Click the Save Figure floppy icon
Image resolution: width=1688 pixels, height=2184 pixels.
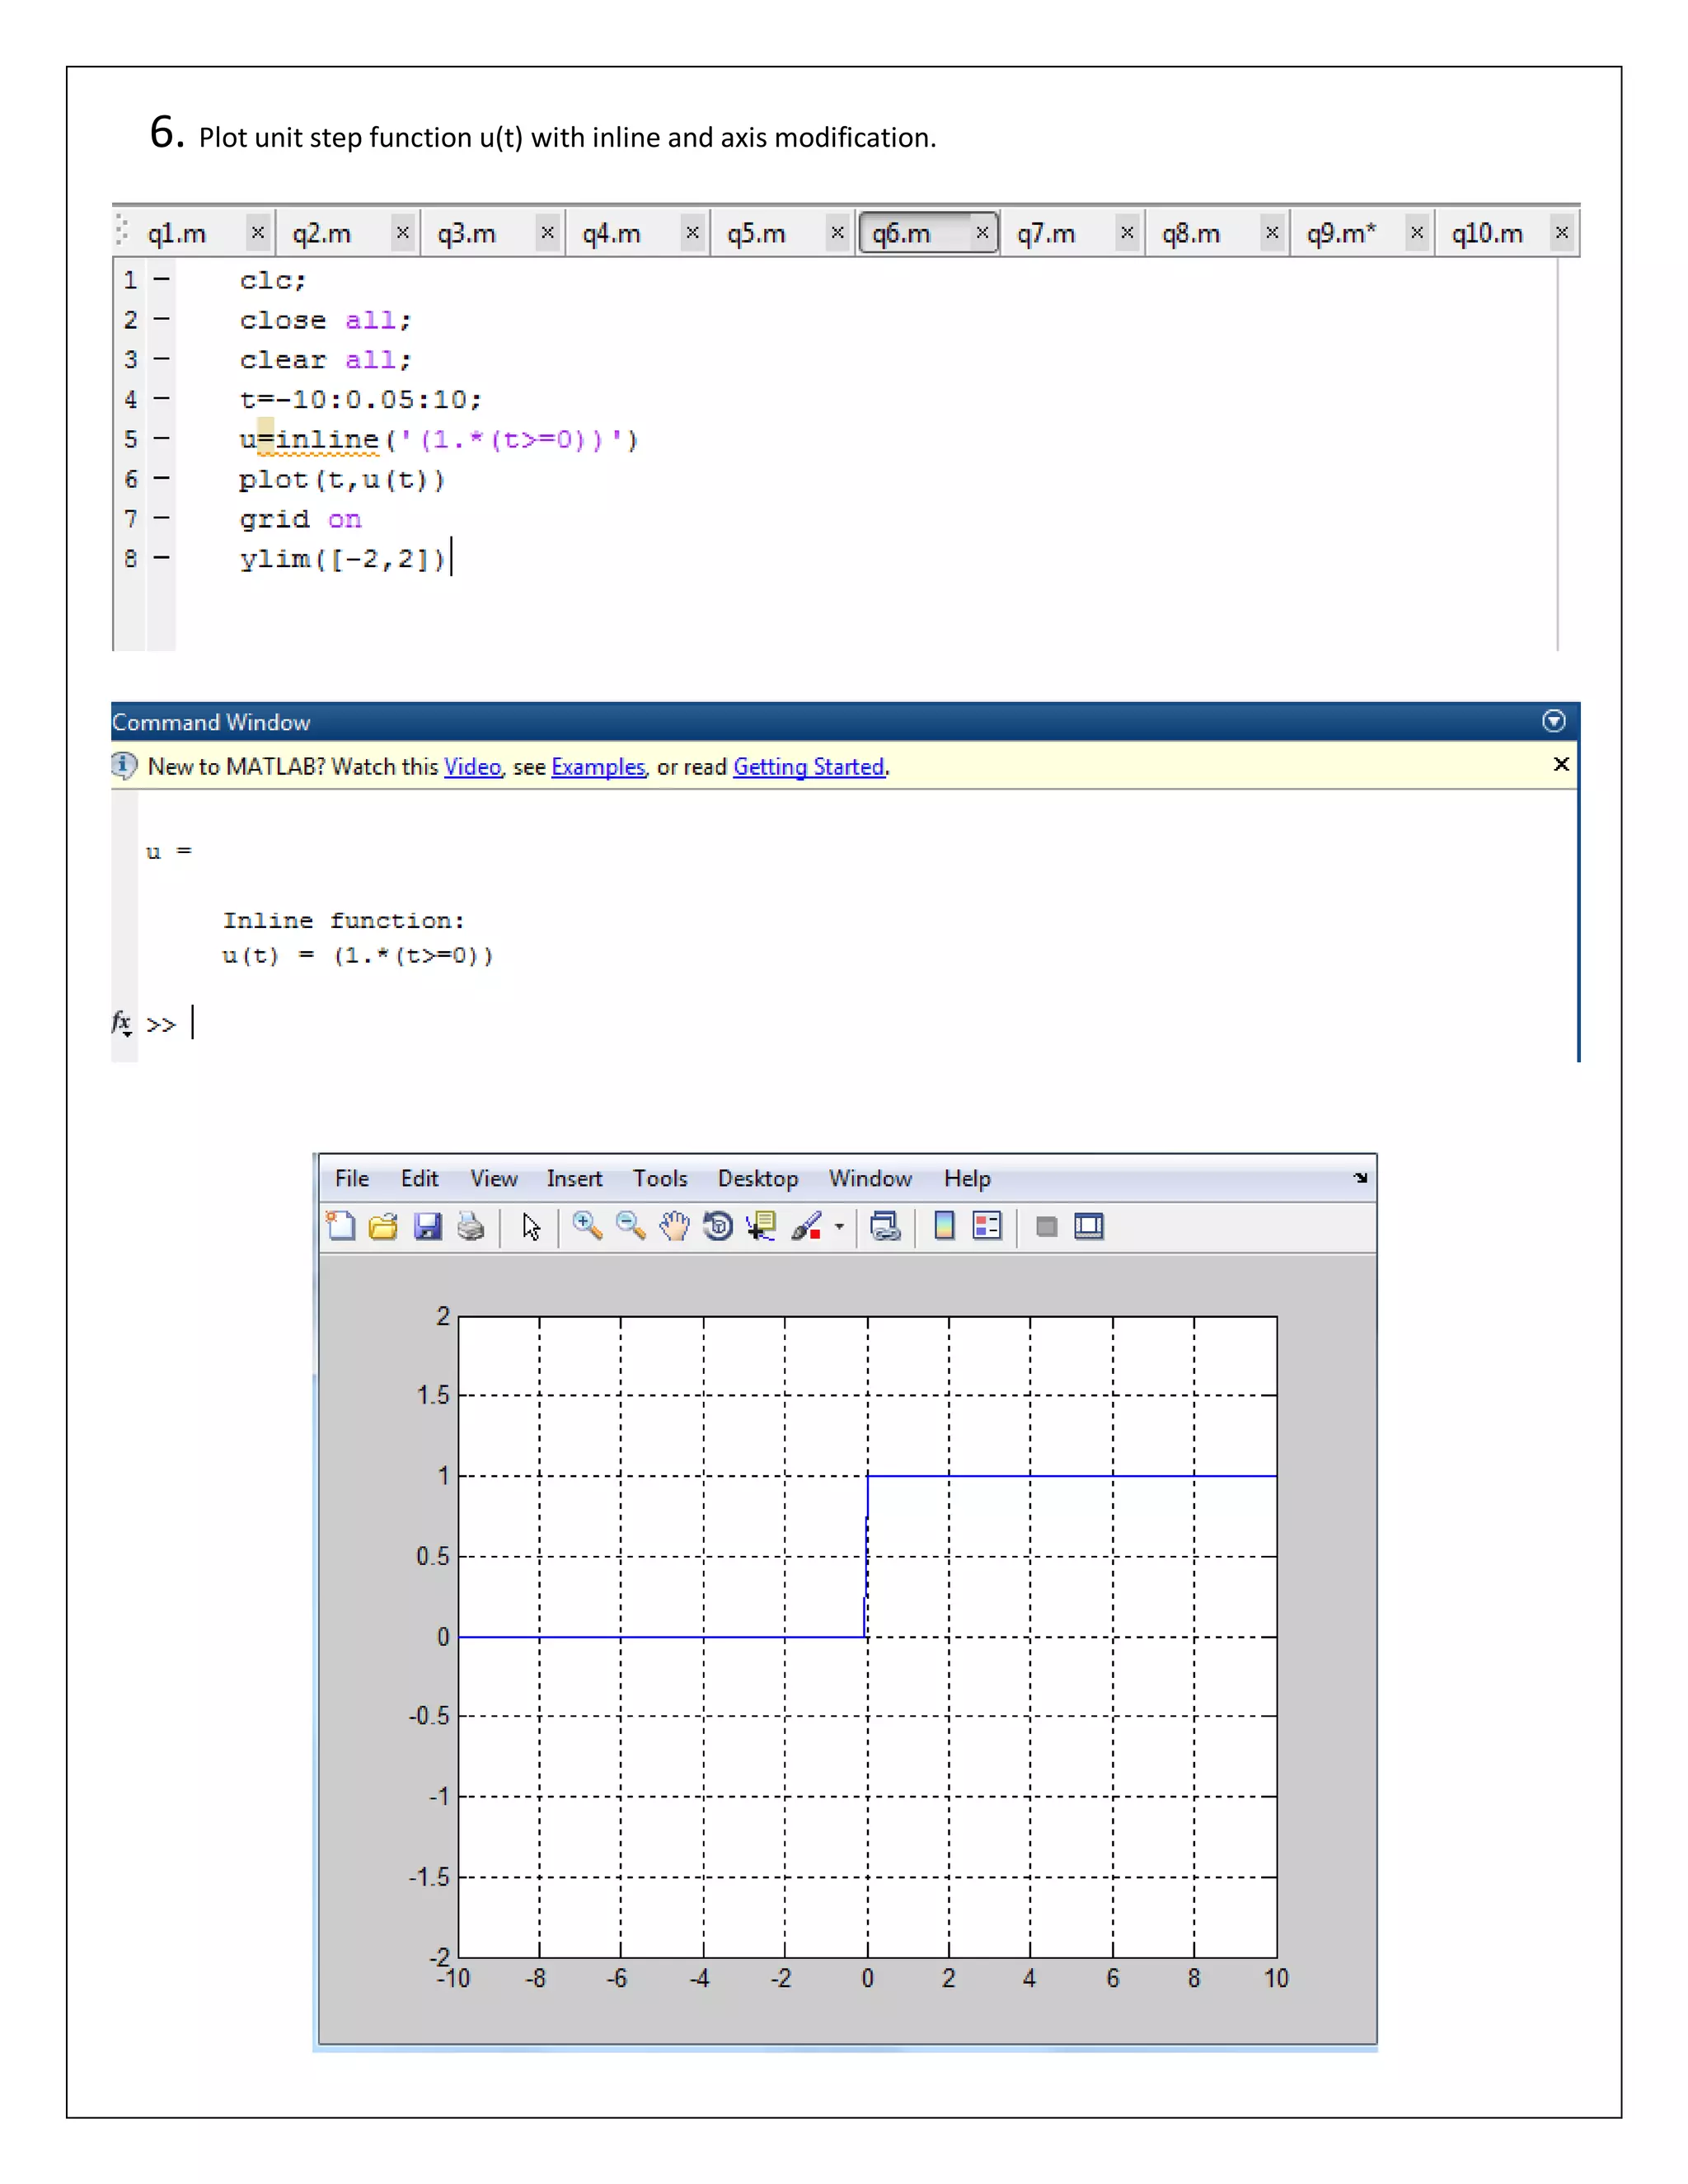point(428,1226)
